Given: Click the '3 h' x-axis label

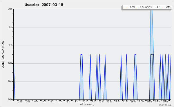Looking at the screenshot, I should 28,101.
